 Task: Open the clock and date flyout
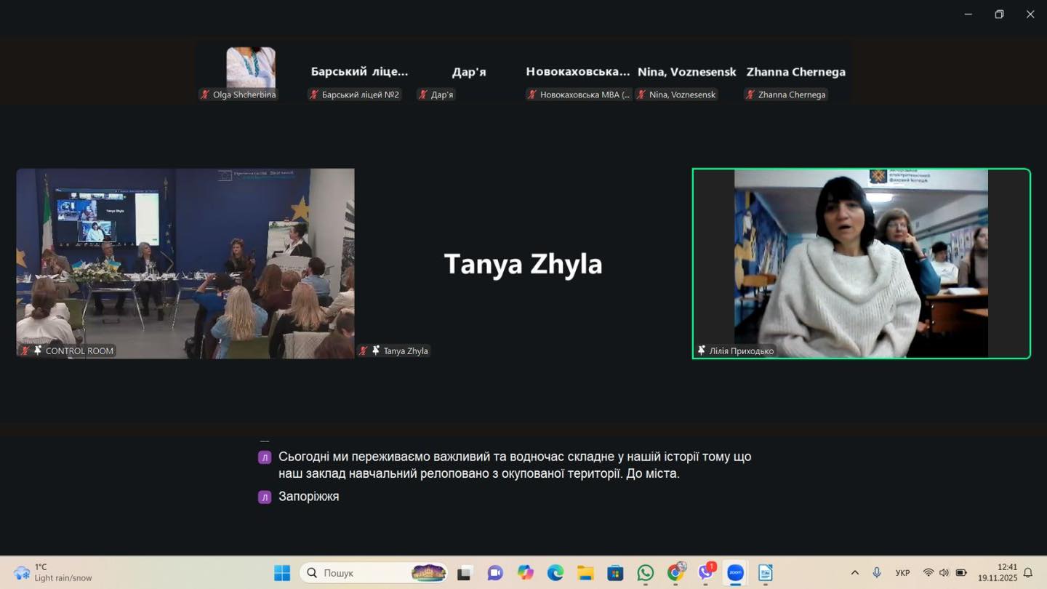pos(997,573)
